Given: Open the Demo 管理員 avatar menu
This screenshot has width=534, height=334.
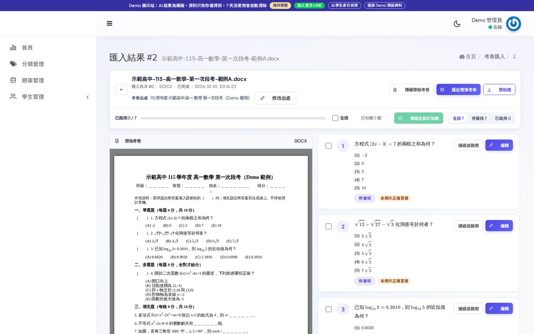Looking at the screenshot, I should coord(513,24).
